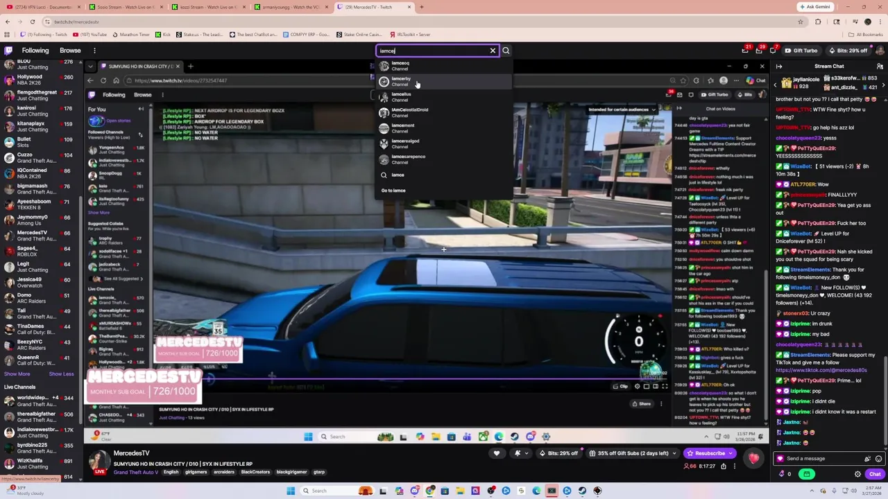Open the Marathon Timer bookmark
888x499 pixels.
(130, 34)
